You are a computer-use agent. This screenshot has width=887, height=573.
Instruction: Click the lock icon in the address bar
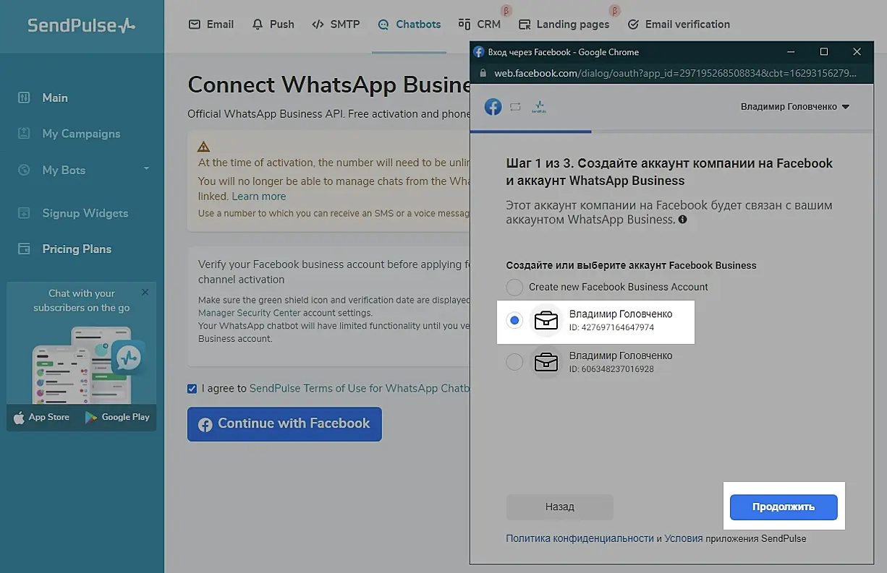click(483, 74)
